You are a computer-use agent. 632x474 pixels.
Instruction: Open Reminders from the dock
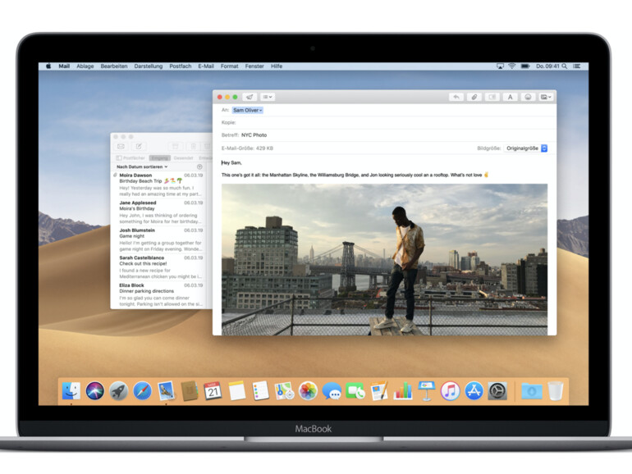coord(260,390)
